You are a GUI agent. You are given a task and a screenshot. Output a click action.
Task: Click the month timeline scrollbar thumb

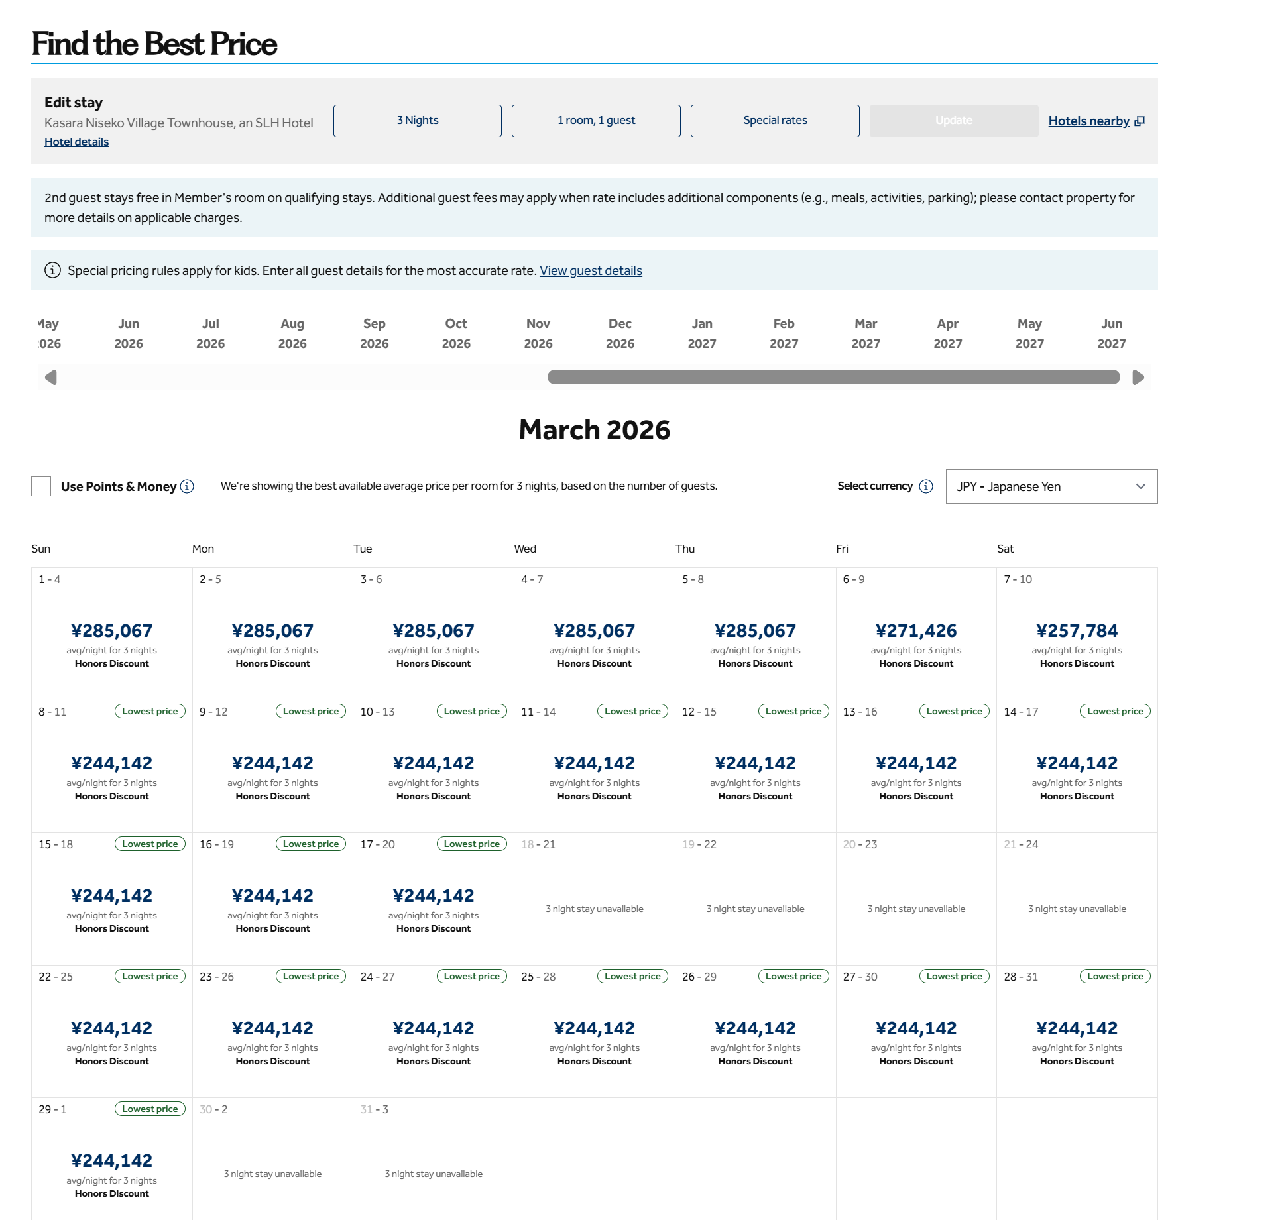point(833,378)
